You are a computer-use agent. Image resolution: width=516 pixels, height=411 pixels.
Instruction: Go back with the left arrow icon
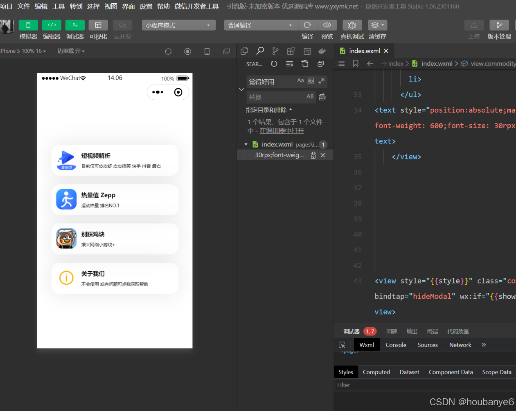370,63
